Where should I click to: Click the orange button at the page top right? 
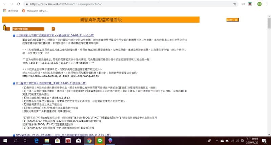point(232,20)
